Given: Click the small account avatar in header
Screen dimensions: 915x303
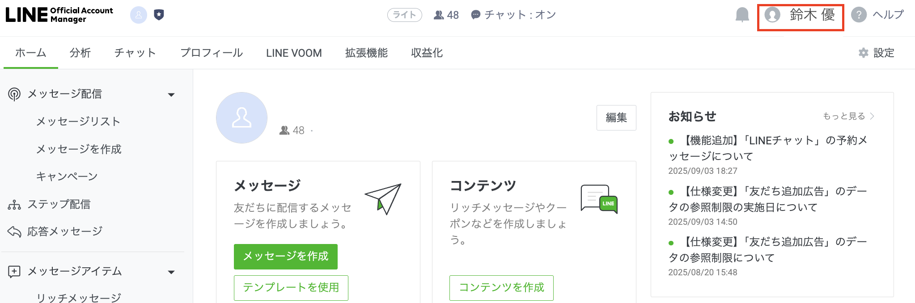Looking at the screenshot, I should [x=139, y=15].
